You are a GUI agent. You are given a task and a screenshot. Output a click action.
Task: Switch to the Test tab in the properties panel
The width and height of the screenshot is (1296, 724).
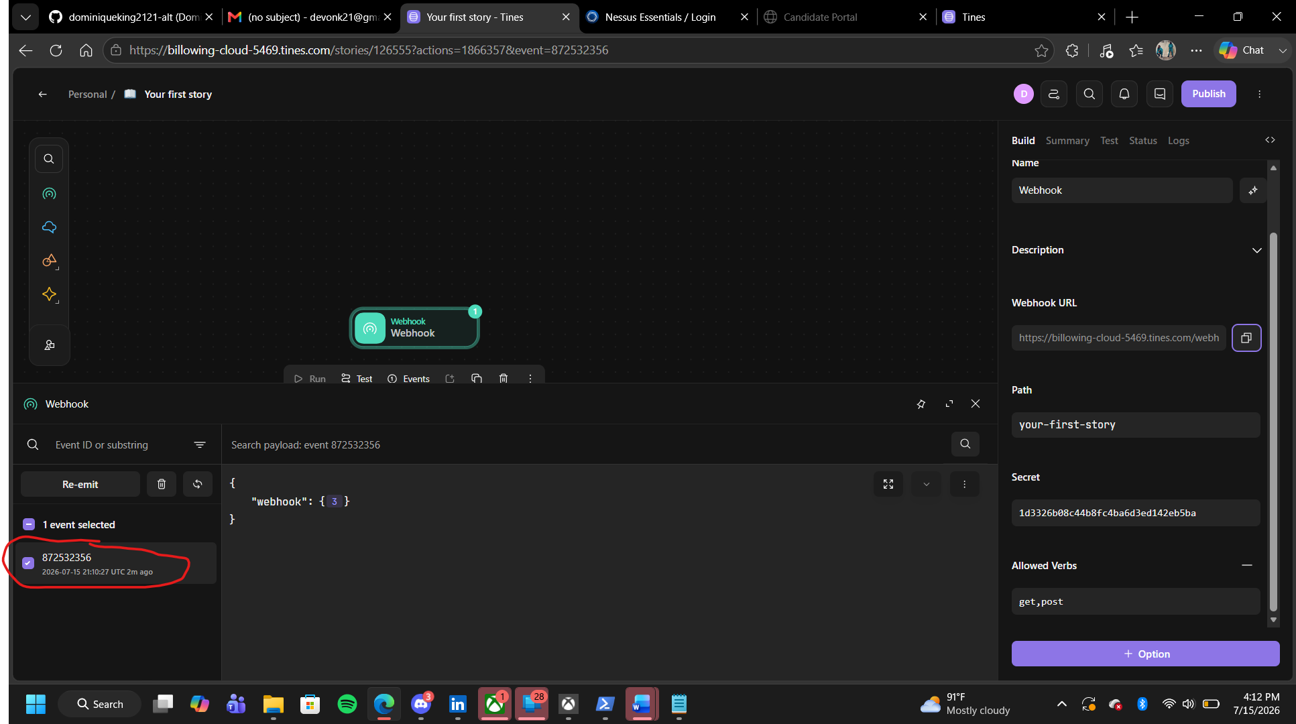pyautogui.click(x=1109, y=140)
